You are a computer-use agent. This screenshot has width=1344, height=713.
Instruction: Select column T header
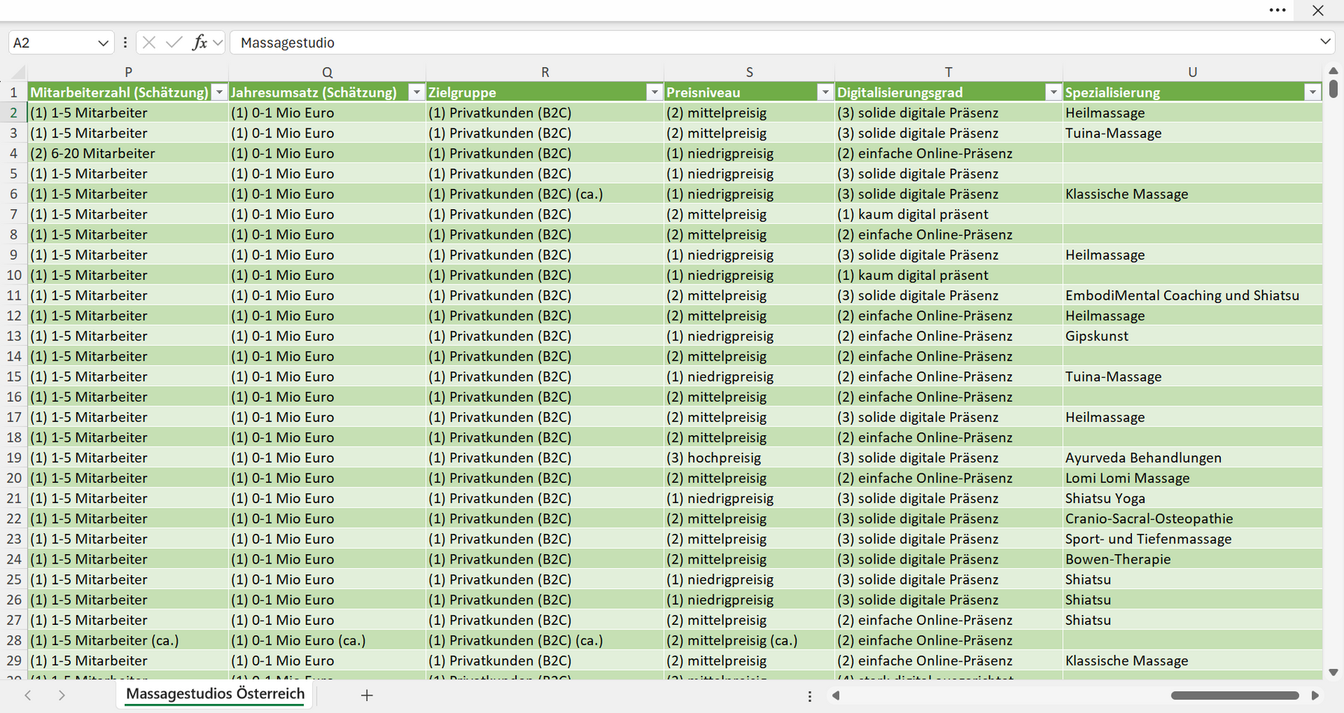(948, 72)
